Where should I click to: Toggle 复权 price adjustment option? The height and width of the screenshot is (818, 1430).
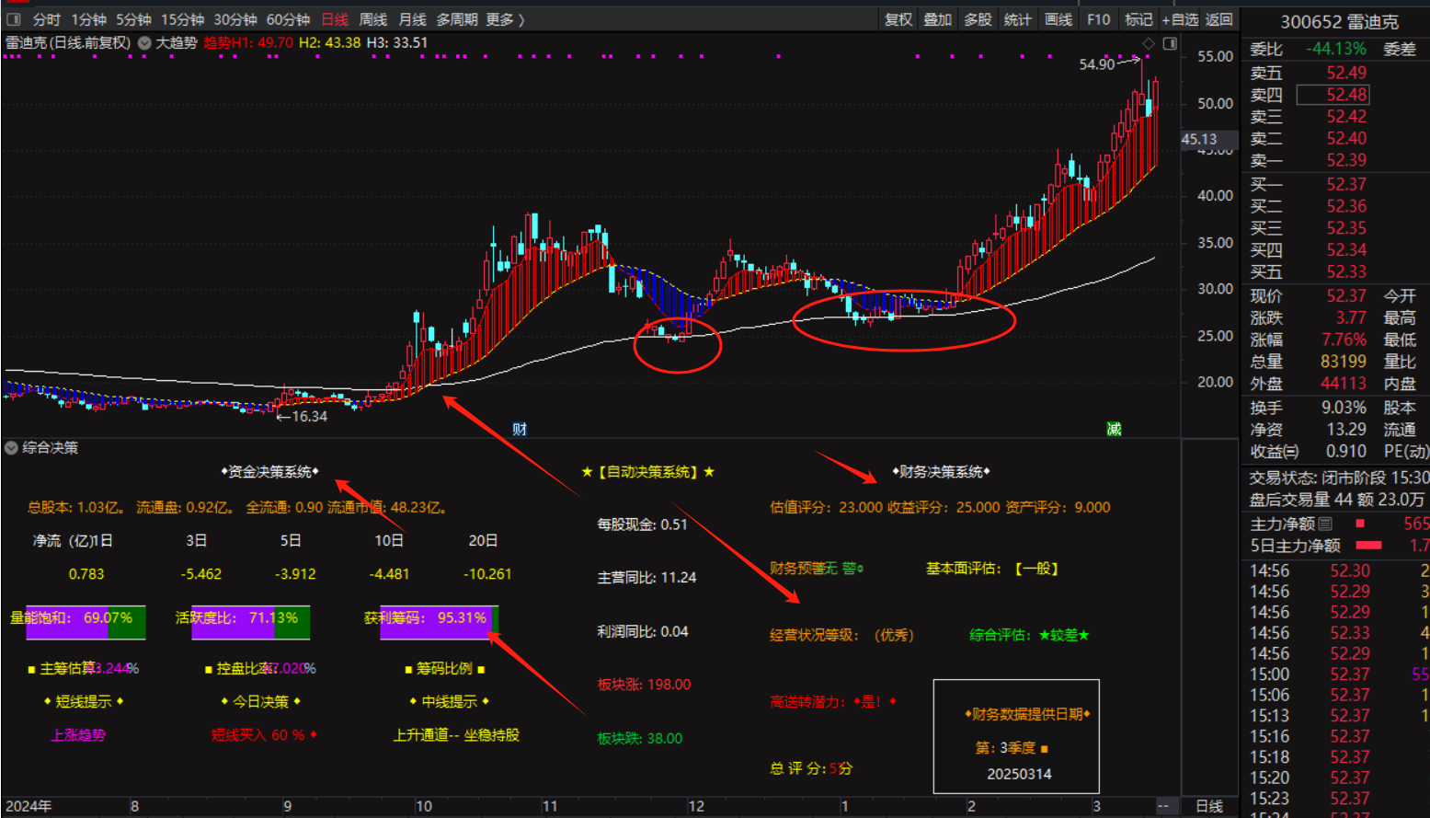(x=898, y=19)
